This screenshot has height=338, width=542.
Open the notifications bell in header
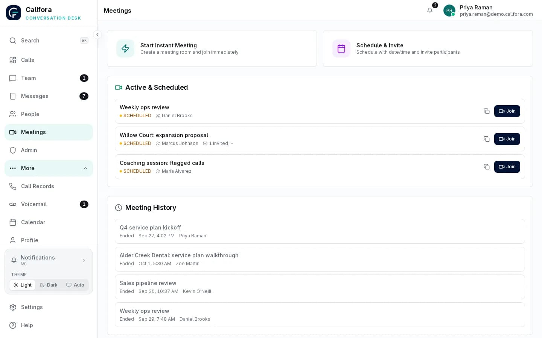[430, 11]
